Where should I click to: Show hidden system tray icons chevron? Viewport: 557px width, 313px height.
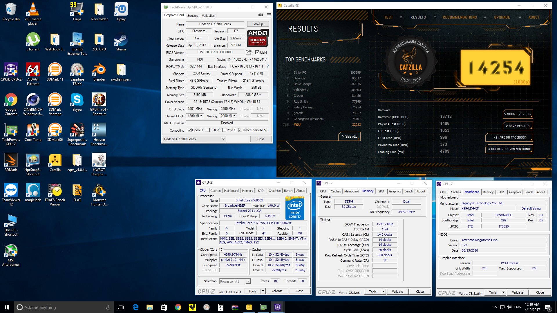[495, 307]
